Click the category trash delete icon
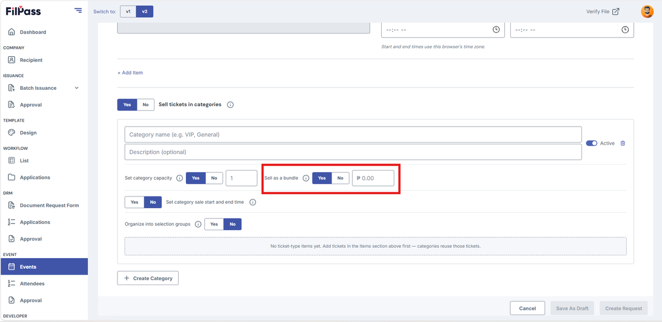662x322 pixels. tap(623, 143)
